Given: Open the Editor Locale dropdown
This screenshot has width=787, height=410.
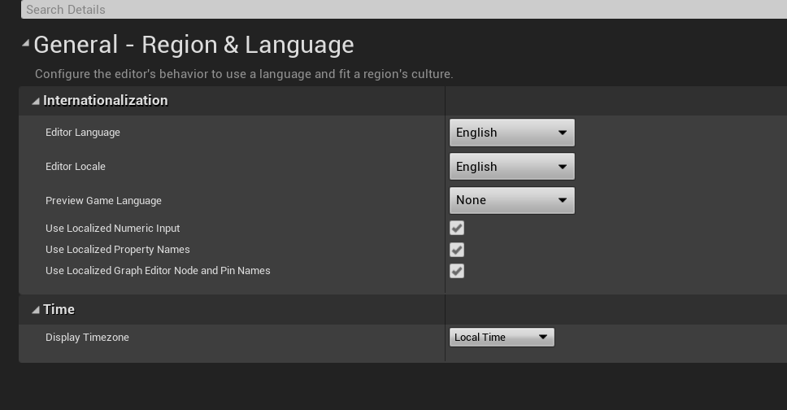Looking at the screenshot, I should tap(512, 167).
